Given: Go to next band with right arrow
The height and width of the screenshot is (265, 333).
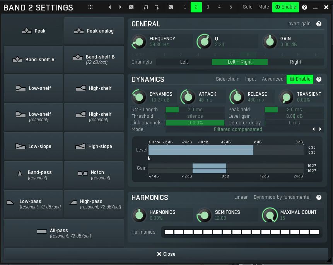Looking at the screenshot, I should pos(120,7).
